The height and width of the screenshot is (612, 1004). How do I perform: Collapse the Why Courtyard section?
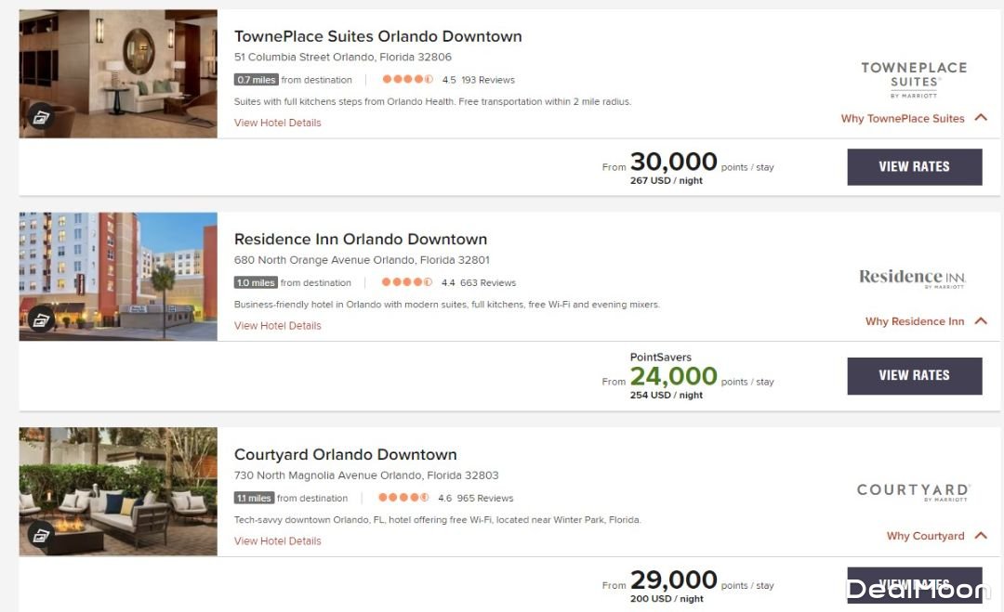[981, 536]
